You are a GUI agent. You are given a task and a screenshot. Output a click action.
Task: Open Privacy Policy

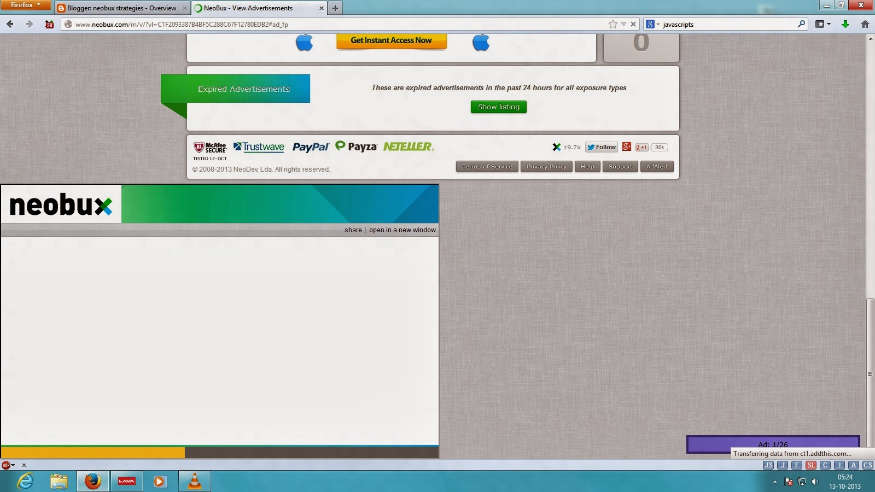pyautogui.click(x=546, y=167)
